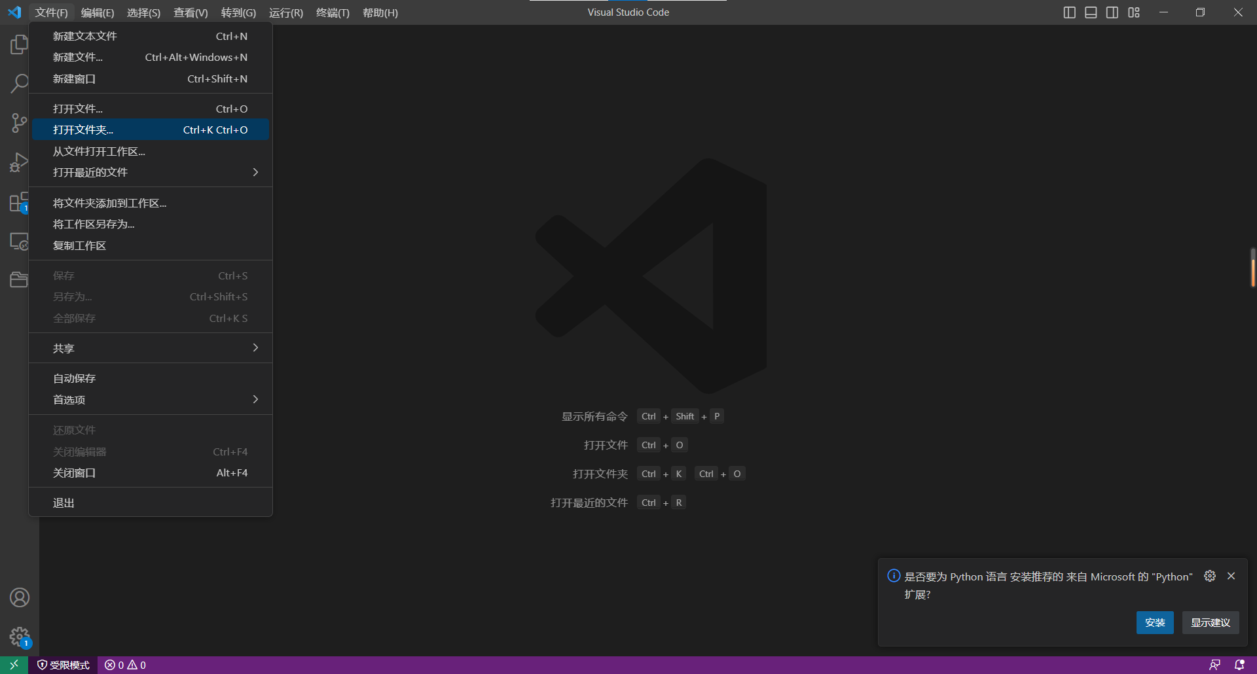Expand the 共享 submenu
The image size is (1257, 674).
(151, 348)
